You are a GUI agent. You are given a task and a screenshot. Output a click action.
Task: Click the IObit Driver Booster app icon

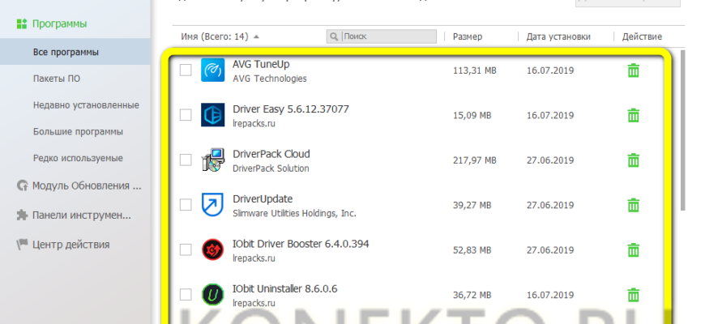click(212, 249)
